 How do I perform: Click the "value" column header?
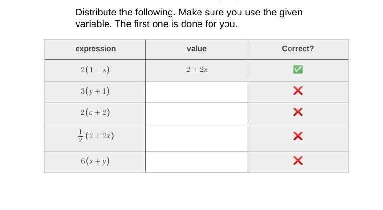(x=197, y=49)
